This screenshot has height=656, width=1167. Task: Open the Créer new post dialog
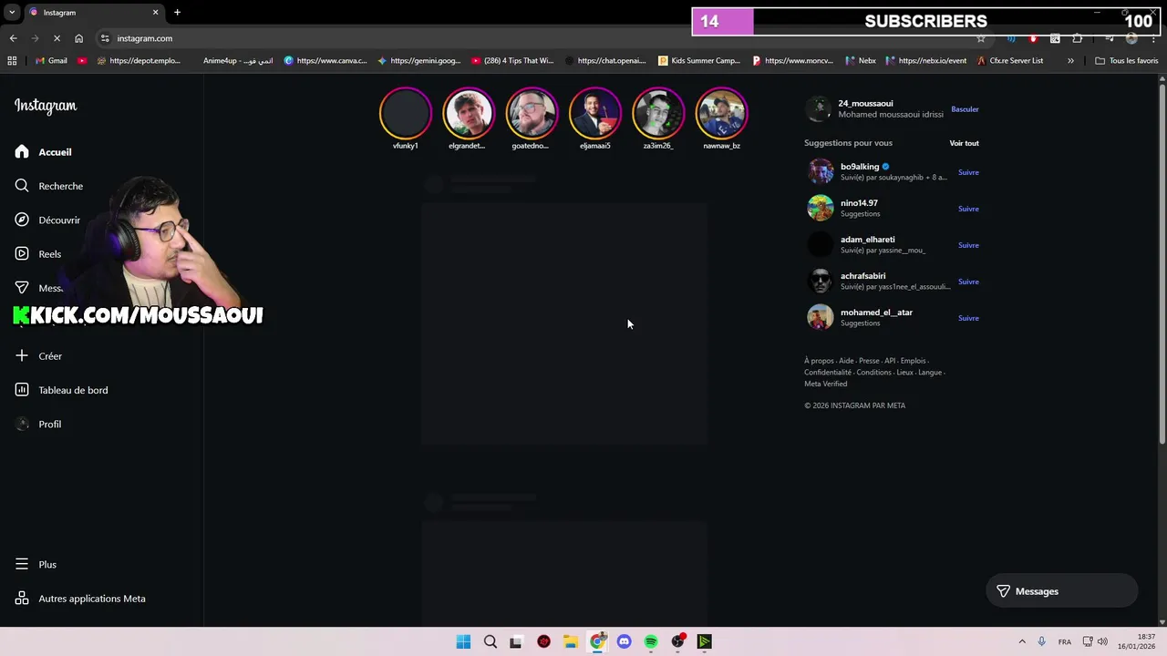click(x=38, y=356)
